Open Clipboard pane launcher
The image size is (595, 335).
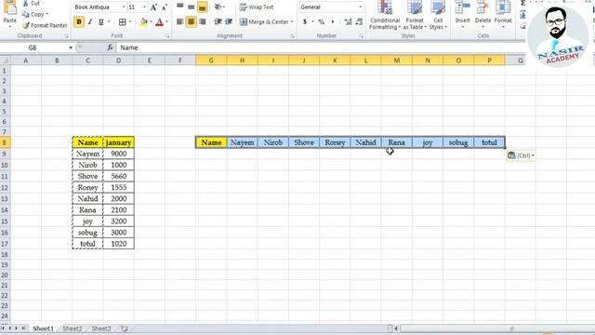[66, 35]
